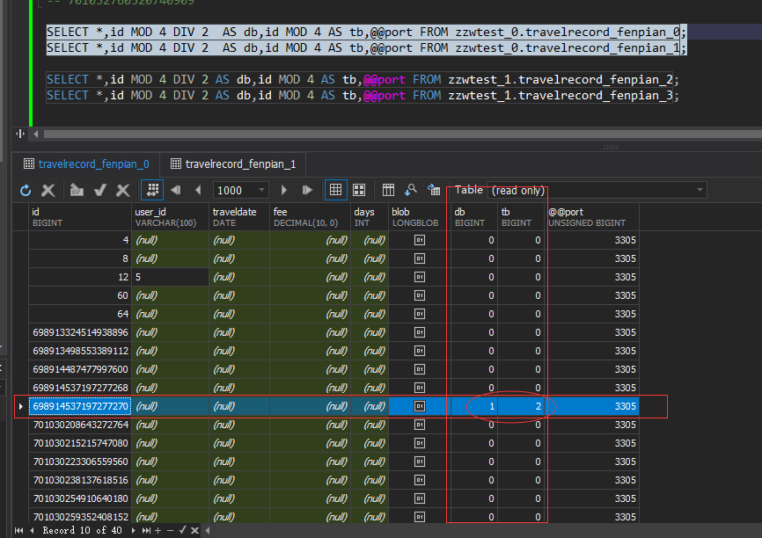This screenshot has height=538, width=762.
Task: Switch to form view mode
Action: [x=359, y=191]
